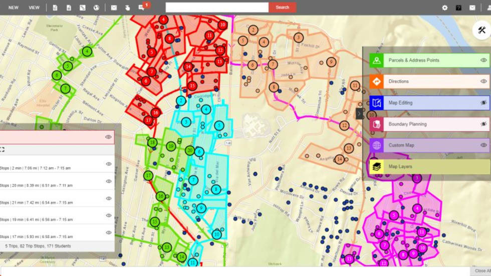Image resolution: width=491 pixels, height=276 pixels.
Task: Click the settings gear in the top bar
Action: point(444,7)
